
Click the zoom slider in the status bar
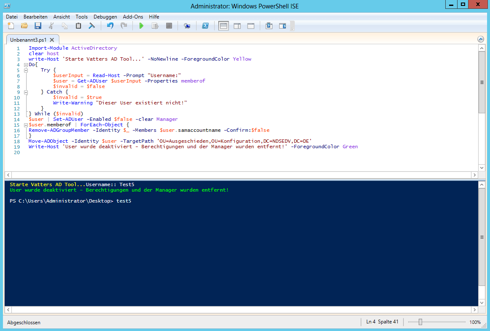(x=420, y=322)
